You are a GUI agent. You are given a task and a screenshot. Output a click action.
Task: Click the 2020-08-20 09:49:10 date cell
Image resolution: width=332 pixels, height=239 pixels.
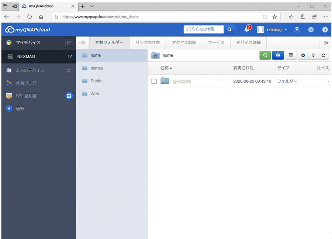pyautogui.click(x=252, y=81)
